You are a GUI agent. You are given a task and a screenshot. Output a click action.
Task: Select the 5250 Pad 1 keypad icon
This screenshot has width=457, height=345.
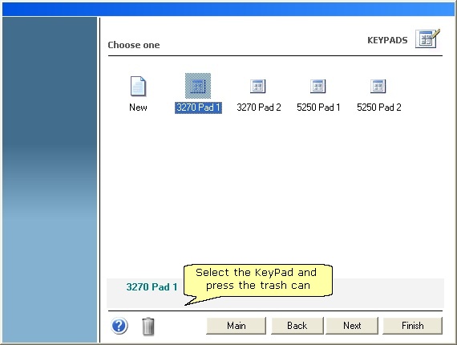point(318,86)
